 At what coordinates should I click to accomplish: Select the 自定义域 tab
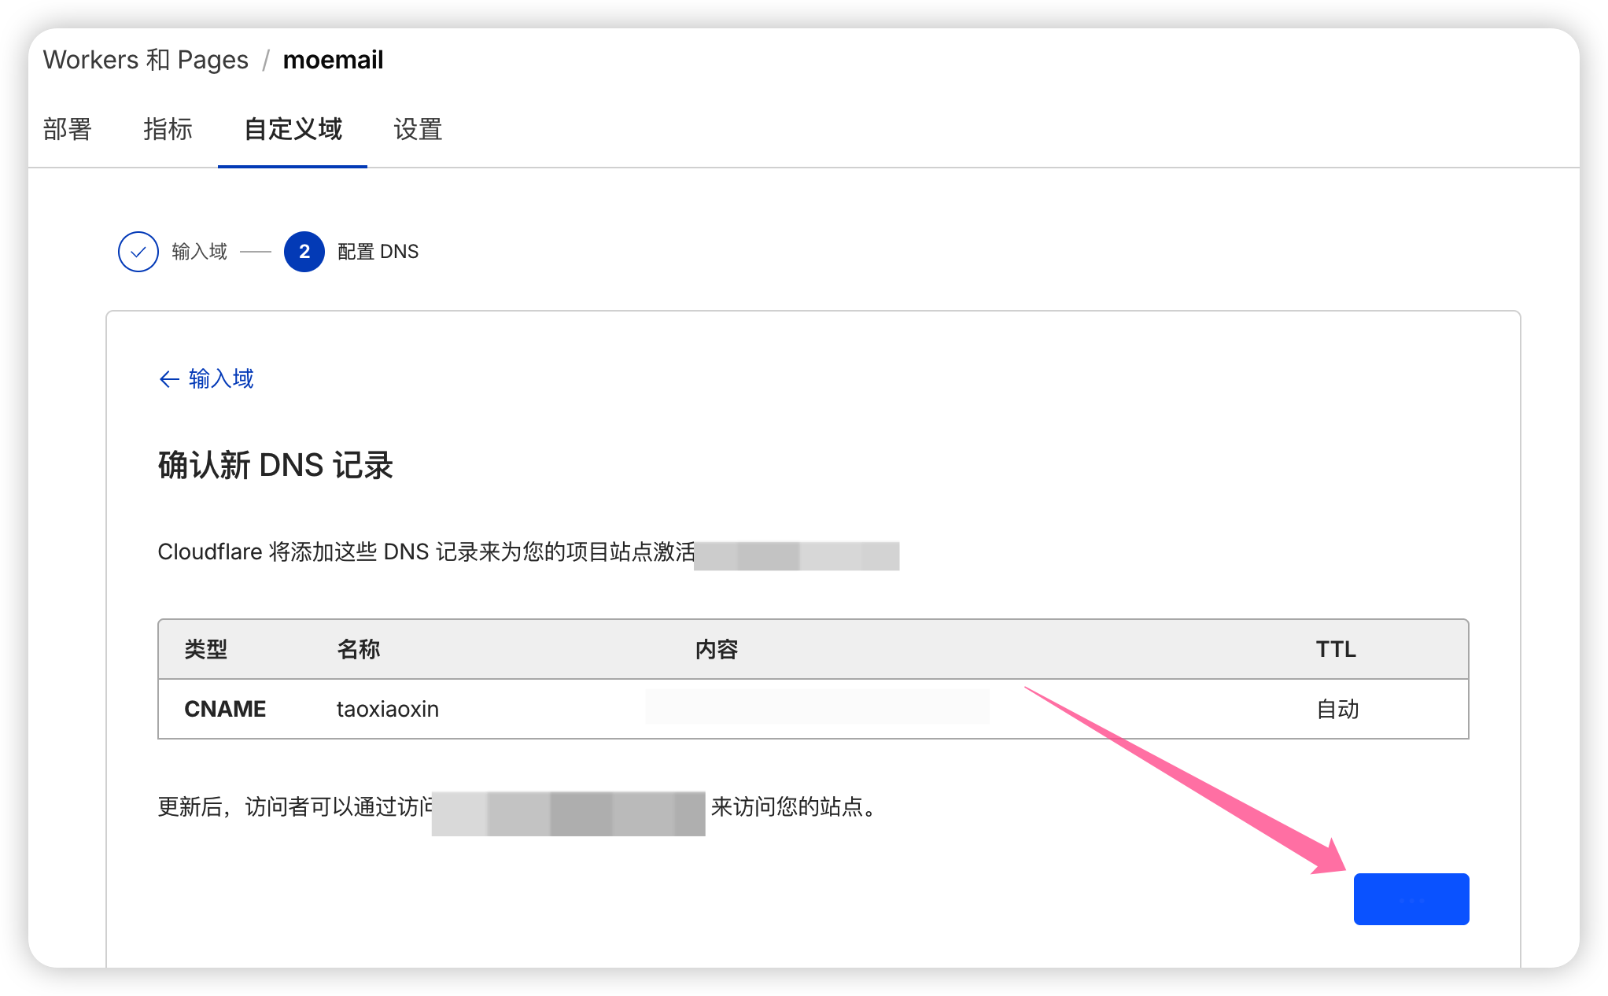coord(293,129)
